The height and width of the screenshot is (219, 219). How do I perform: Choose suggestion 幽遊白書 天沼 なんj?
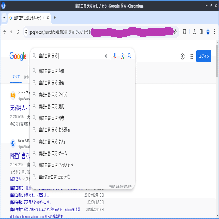(x=82, y=142)
